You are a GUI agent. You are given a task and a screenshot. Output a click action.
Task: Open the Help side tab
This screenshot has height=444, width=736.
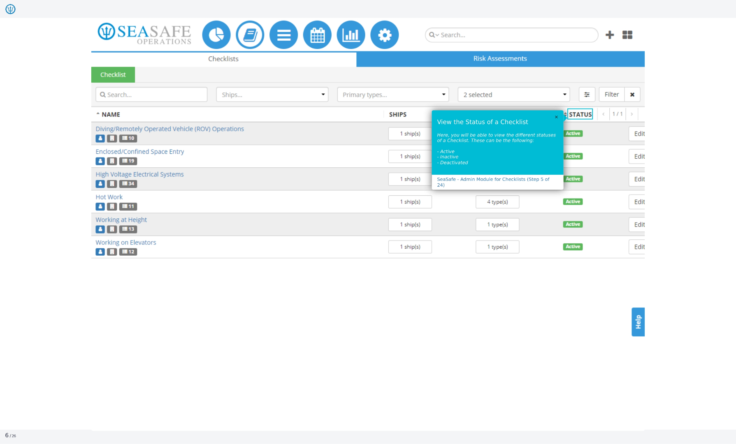click(x=638, y=322)
